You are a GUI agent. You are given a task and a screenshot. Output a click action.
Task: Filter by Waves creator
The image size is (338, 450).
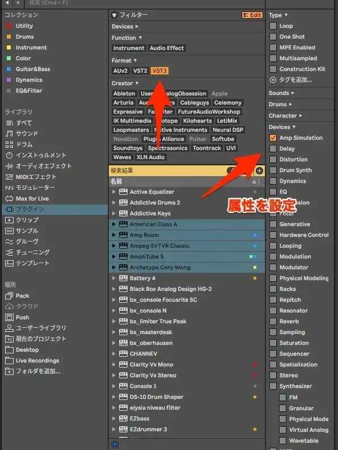click(x=122, y=157)
